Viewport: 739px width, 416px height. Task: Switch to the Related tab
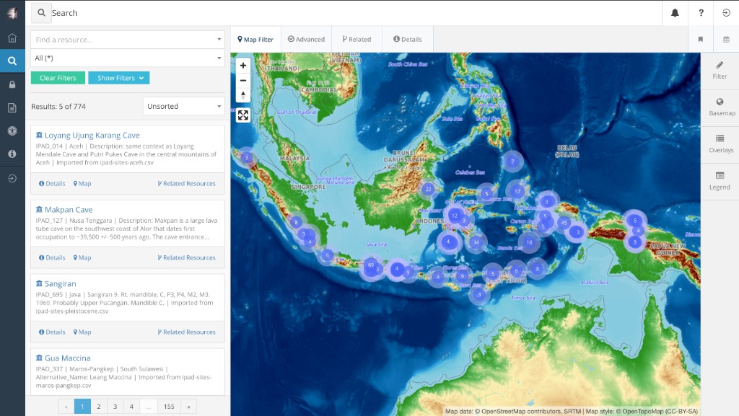pos(357,40)
